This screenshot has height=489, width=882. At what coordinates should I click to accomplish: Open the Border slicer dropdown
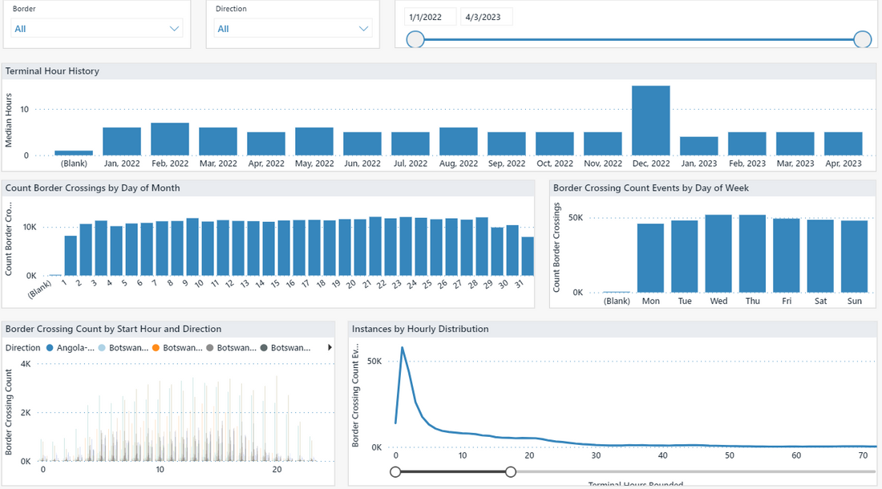(x=173, y=27)
